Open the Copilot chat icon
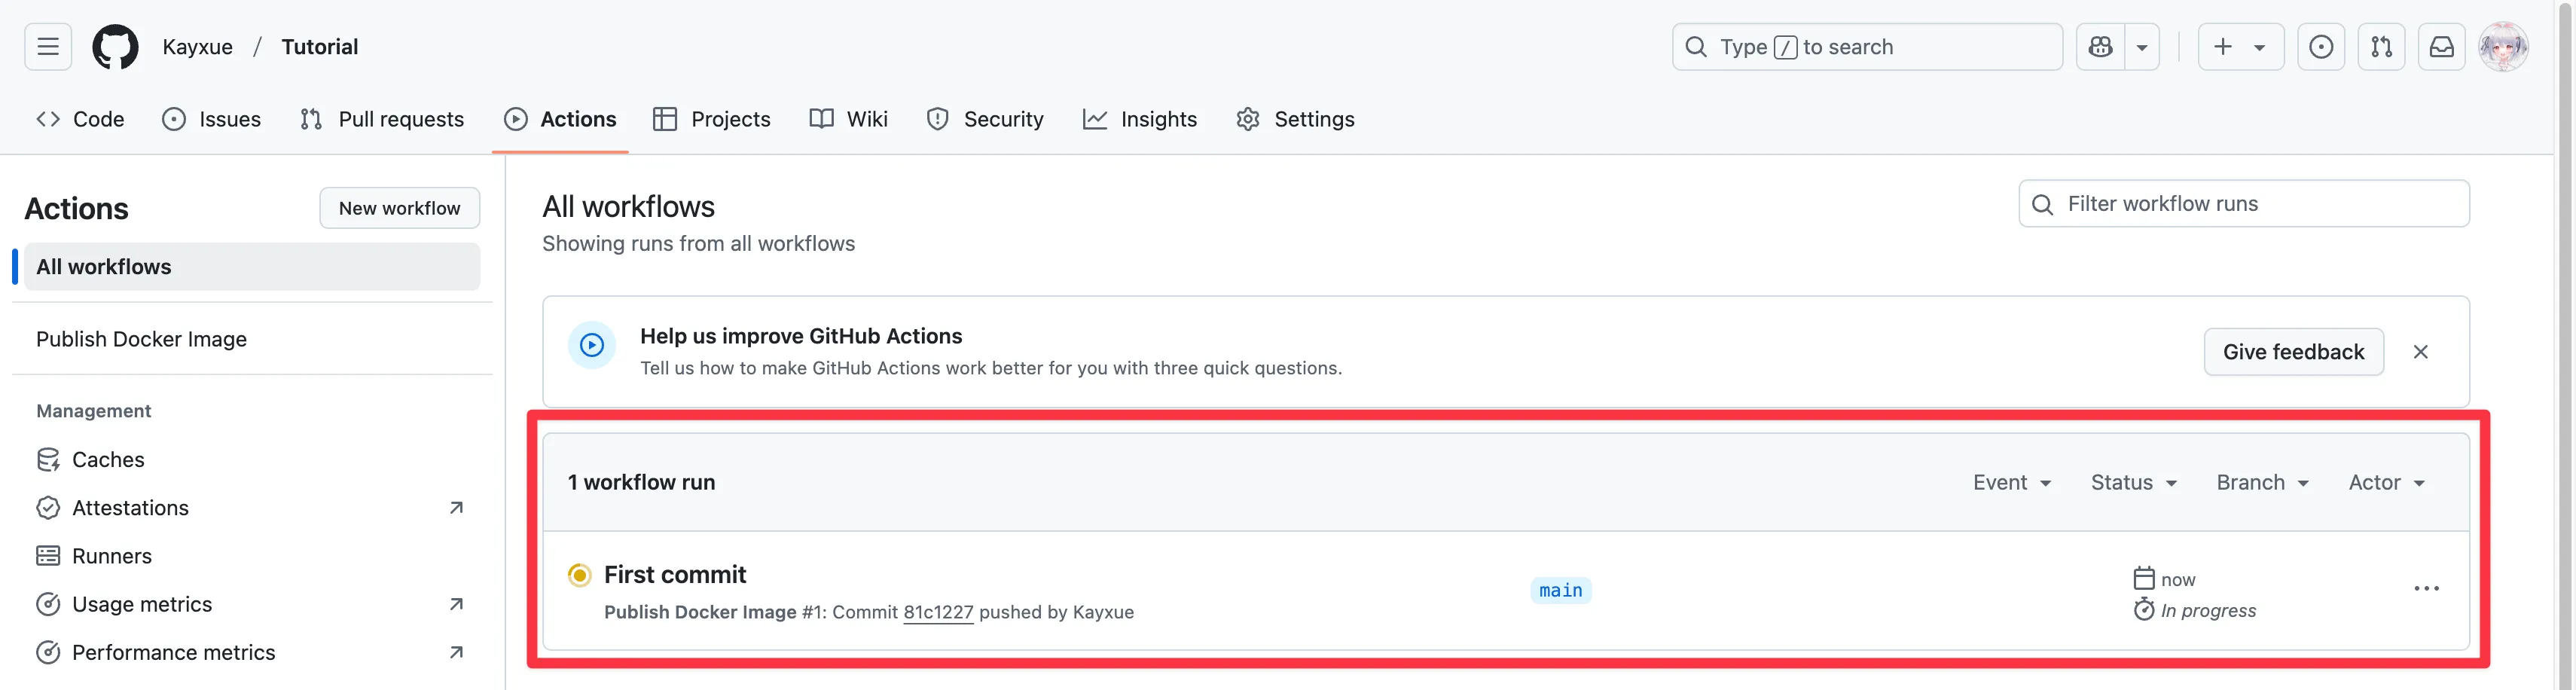This screenshot has height=690, width=2576. (2100, 47)
